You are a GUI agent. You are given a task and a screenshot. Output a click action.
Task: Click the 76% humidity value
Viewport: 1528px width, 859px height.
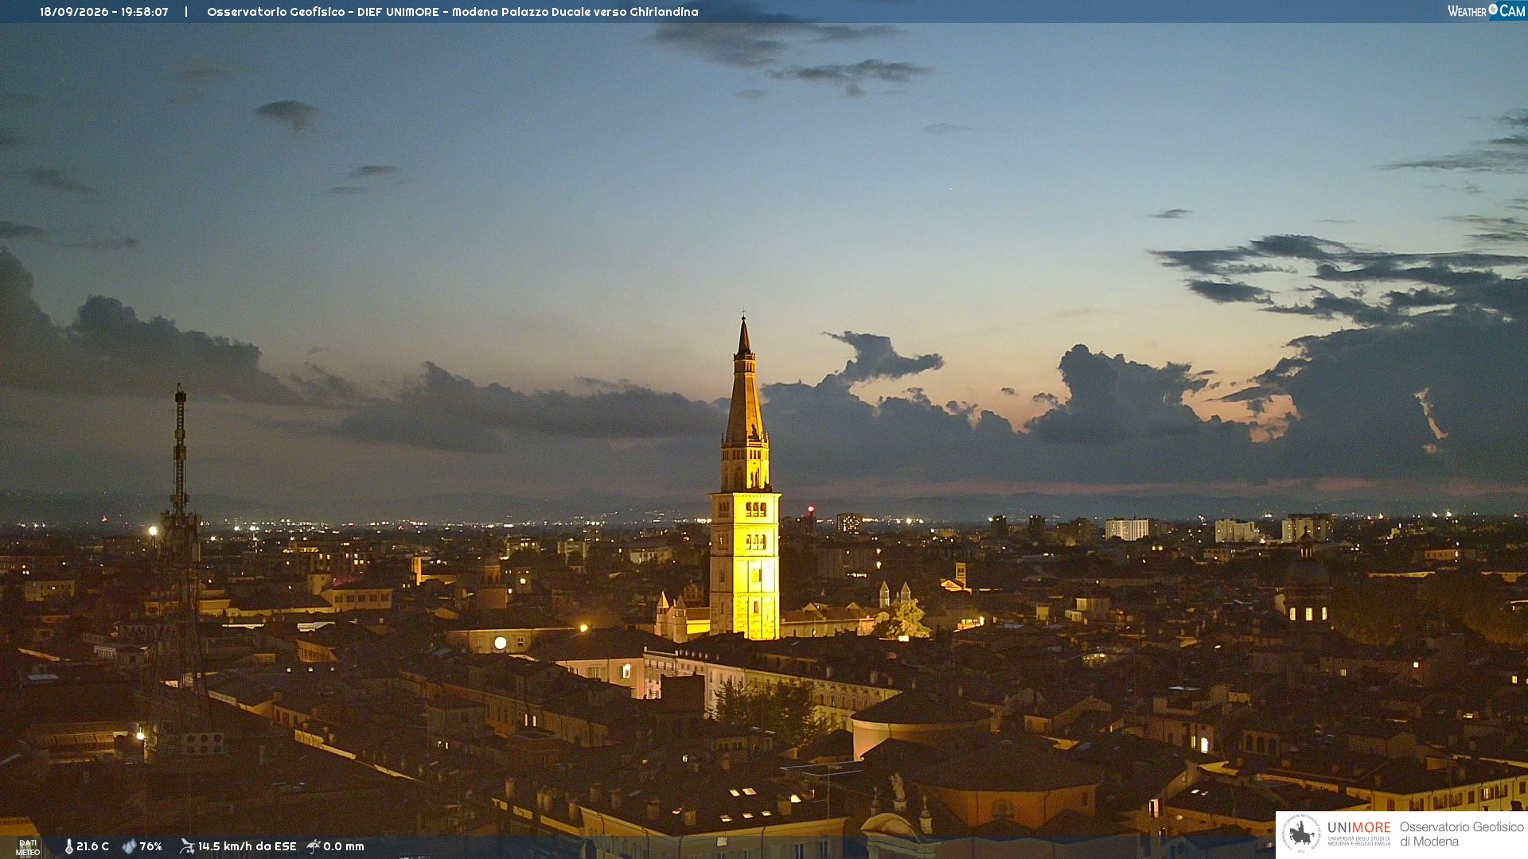tap(150, 846)
